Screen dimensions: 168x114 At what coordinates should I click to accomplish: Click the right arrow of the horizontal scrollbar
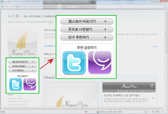(x=163, y=108)
